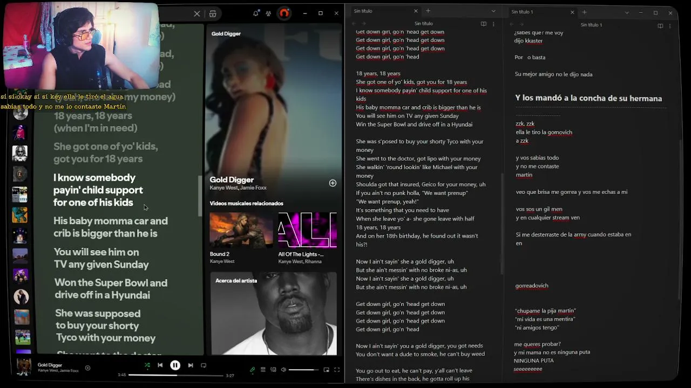Open the Acerca del artista card
691x388 pixels.
[274, 314]
